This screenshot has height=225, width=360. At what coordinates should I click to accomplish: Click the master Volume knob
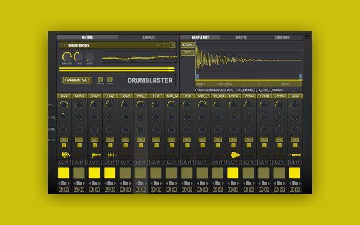67,56
